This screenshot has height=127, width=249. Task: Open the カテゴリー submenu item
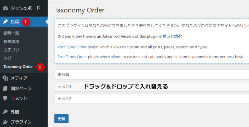pos(13,50)
